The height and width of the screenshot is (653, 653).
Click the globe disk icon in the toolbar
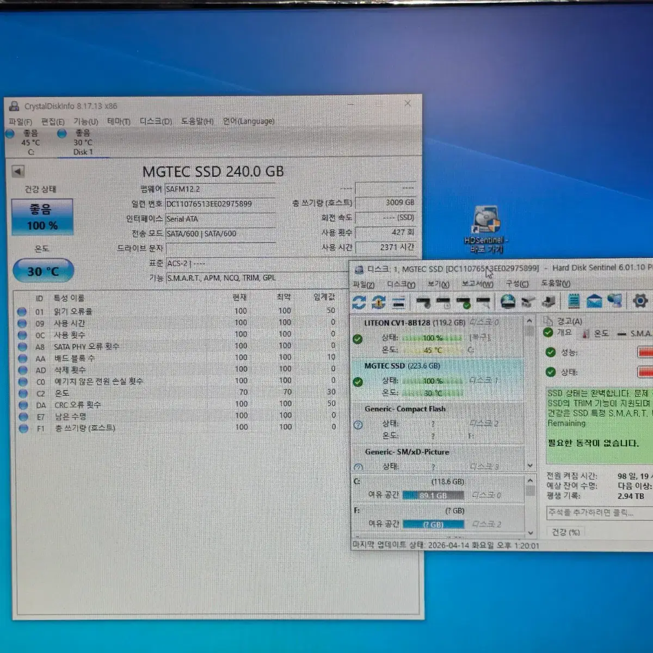pos(508,301)
